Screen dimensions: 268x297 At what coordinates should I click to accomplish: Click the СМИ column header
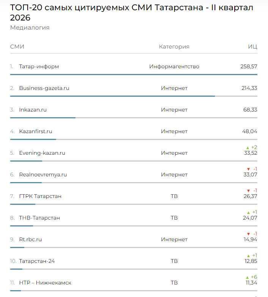coord(17,47)
